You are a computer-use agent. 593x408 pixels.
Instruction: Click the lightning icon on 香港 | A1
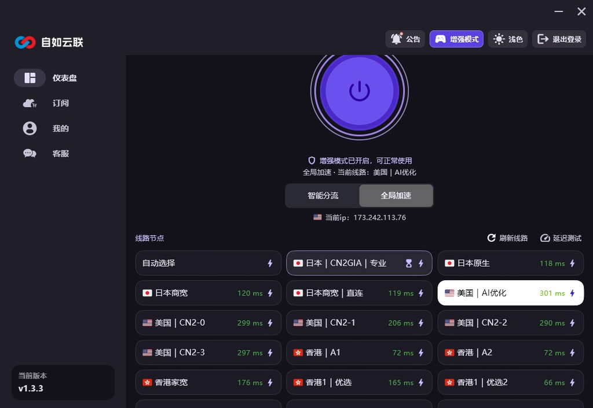(421, 353)
